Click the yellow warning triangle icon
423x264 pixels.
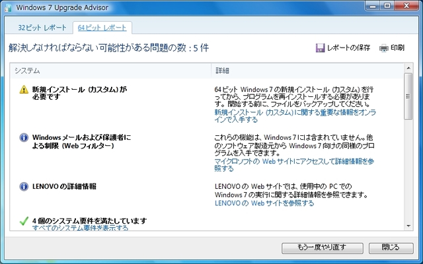(x=24, y=90)
